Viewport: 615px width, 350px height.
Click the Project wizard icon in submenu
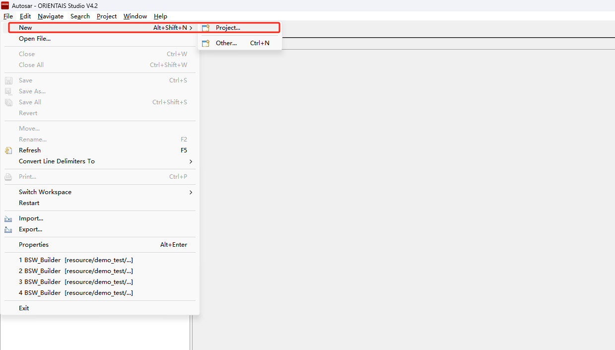point(205,28)
